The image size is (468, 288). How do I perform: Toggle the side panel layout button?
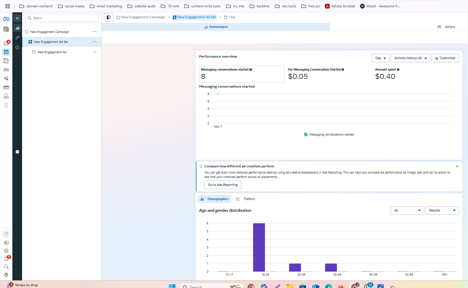[109, 17]
